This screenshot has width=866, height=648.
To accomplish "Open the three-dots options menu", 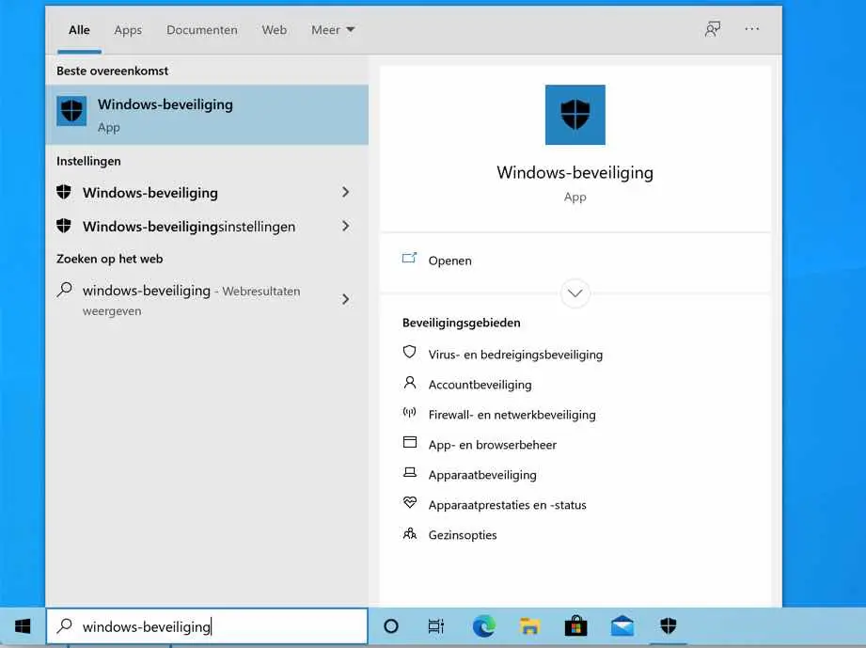I will point(751,29).
